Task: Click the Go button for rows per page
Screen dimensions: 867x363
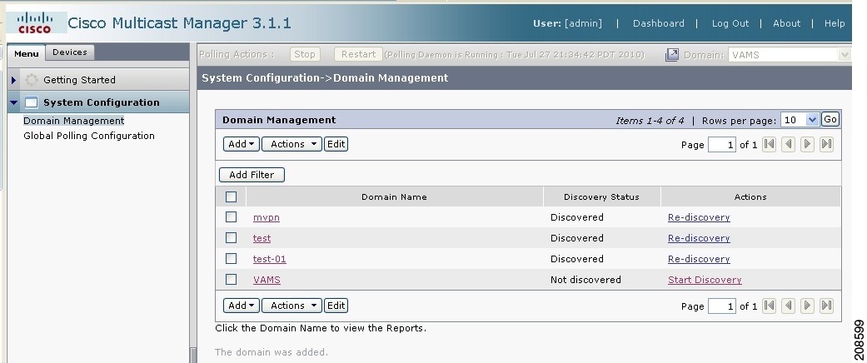Action: (830, 119)
